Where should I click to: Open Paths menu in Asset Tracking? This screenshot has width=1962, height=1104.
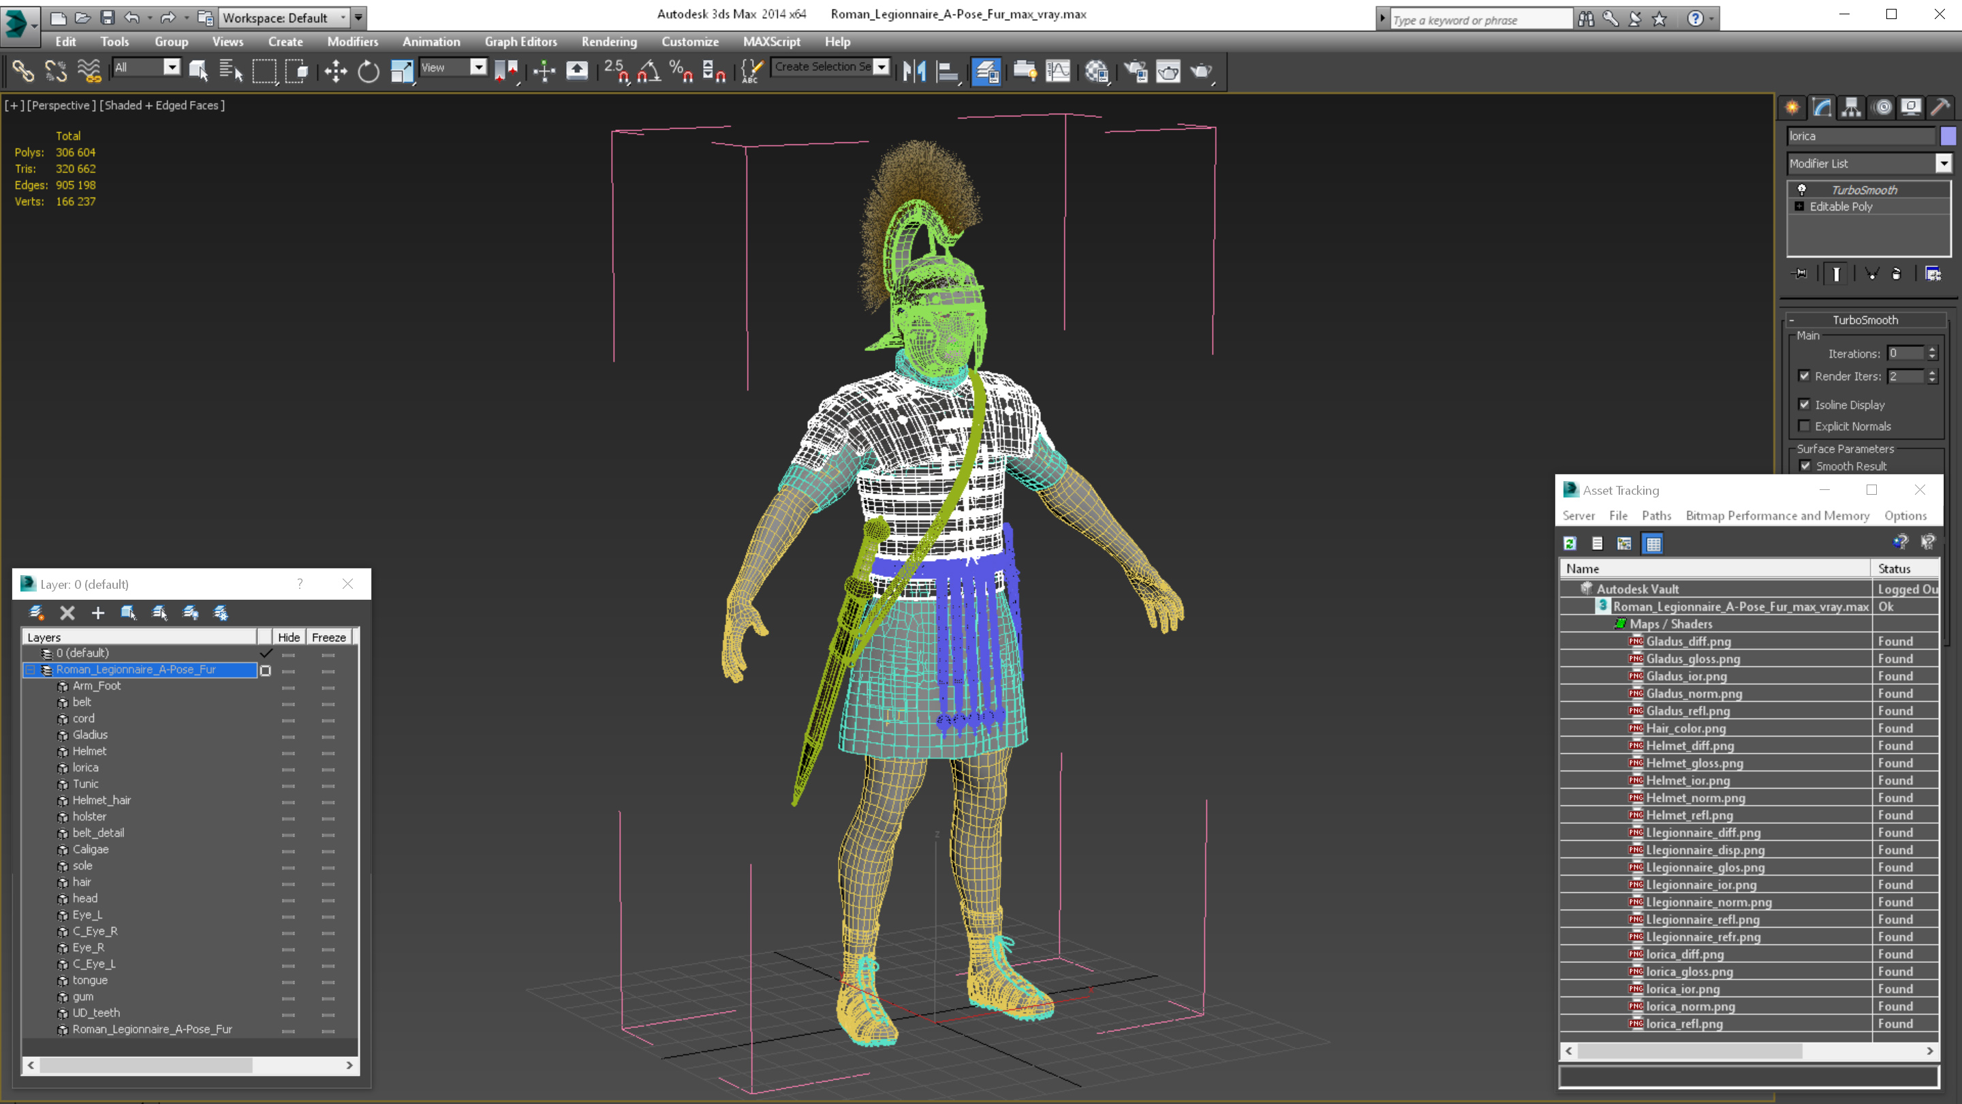point(1656,516)
